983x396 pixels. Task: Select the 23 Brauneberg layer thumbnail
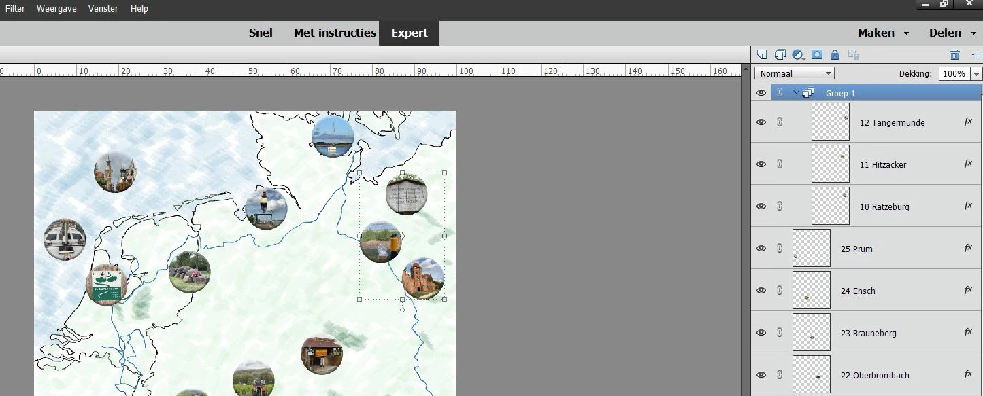pos(811,333)
